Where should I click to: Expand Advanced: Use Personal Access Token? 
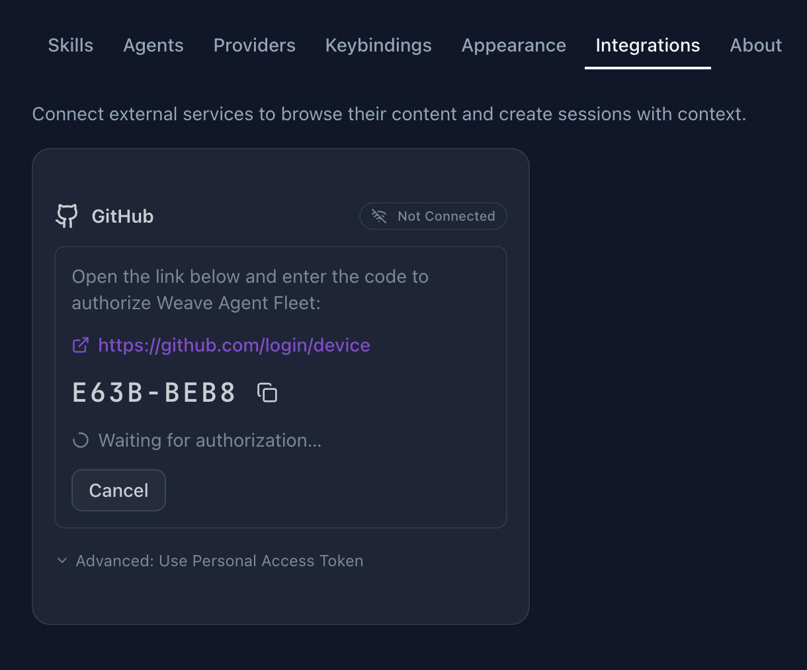[x=219, y=560]
